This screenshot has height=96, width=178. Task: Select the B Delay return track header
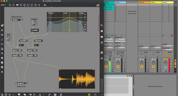coord(156,2)
